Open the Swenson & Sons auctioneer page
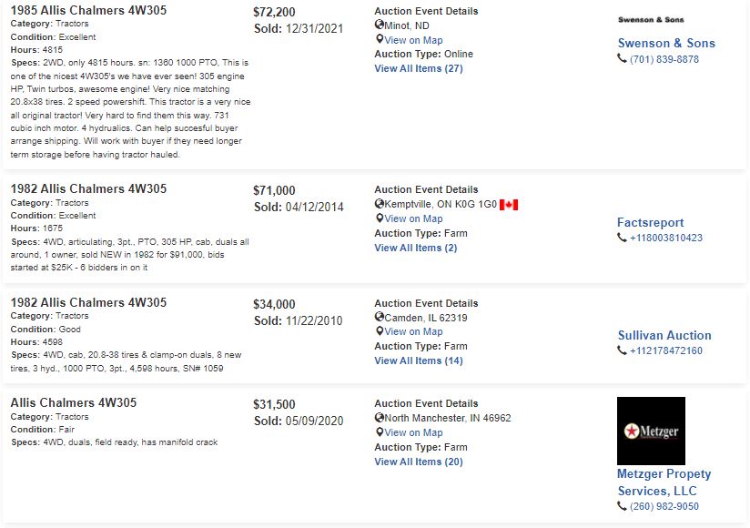The width and height of the screenshot is (750, 528). 666,43
